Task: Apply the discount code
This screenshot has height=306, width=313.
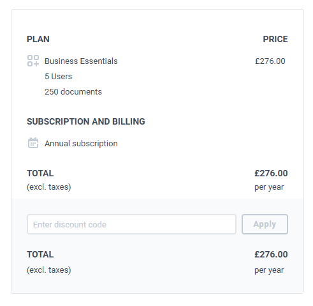Action: click(265, 224)
